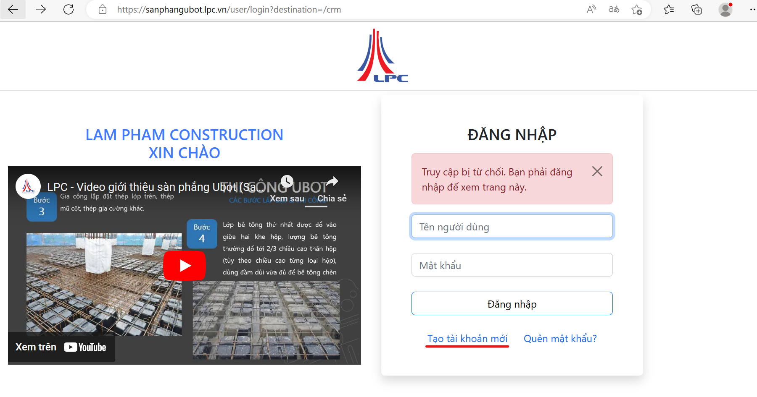Viewport: 757px width, 397px height.
Task: Open 'Quên mật khẩu?' password recovery
Action: click(x=559, y=338)
